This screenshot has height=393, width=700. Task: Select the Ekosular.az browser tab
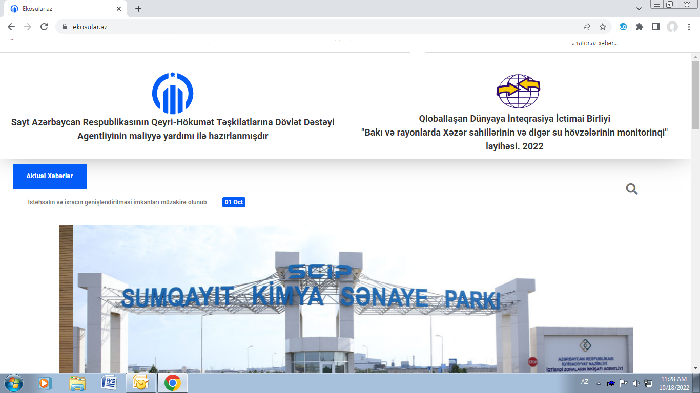click(x=61, y=9)
